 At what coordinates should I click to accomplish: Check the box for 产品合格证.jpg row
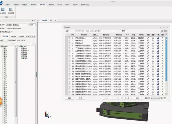point(69,38)
